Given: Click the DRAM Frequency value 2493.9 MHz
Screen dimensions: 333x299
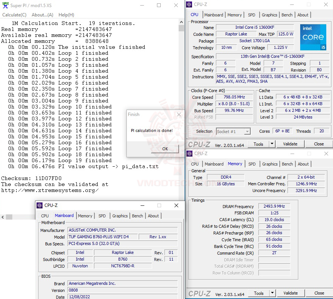Looking at the screenshot, I should point(274,206).
